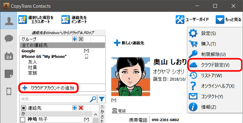Choose 設定(S) from the menu

[215, 33]
